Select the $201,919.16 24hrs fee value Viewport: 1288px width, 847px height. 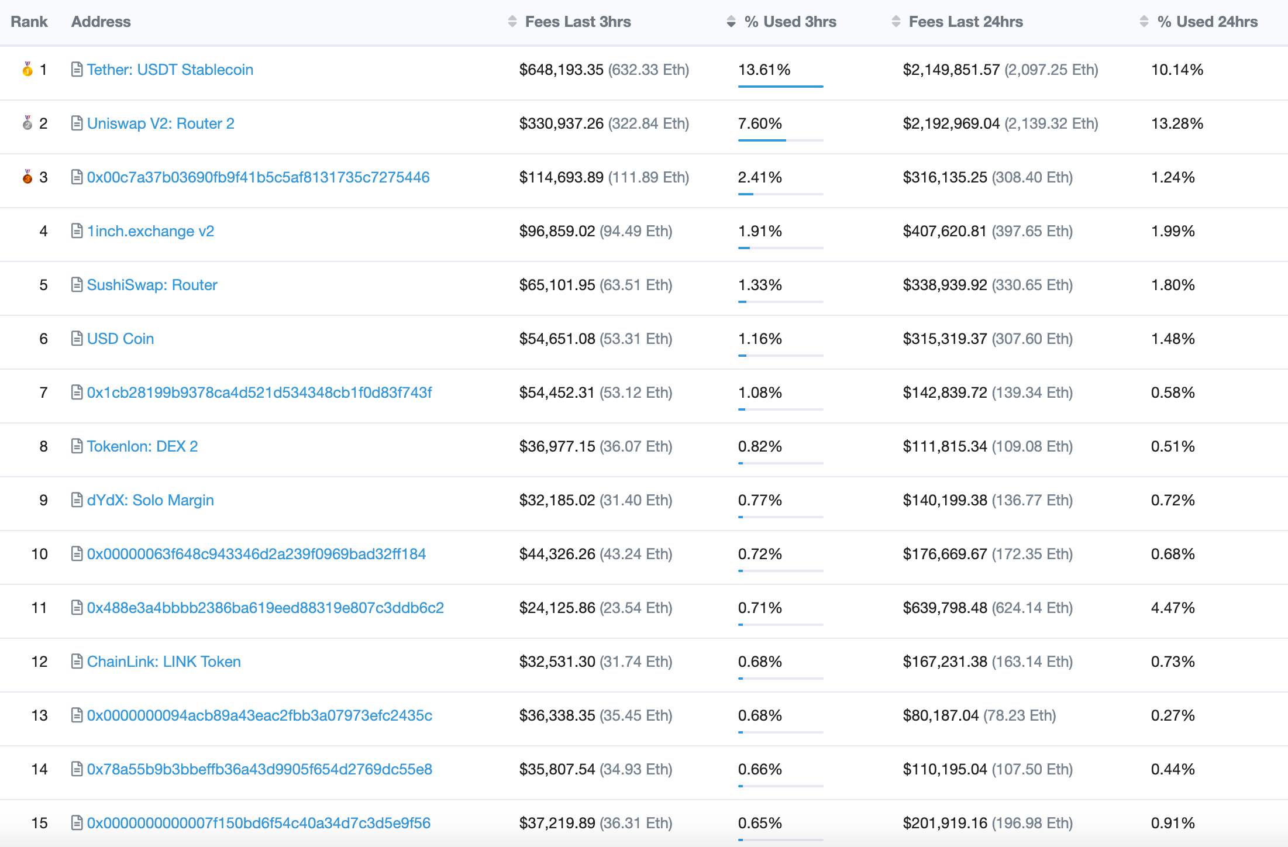coord(945,823)
